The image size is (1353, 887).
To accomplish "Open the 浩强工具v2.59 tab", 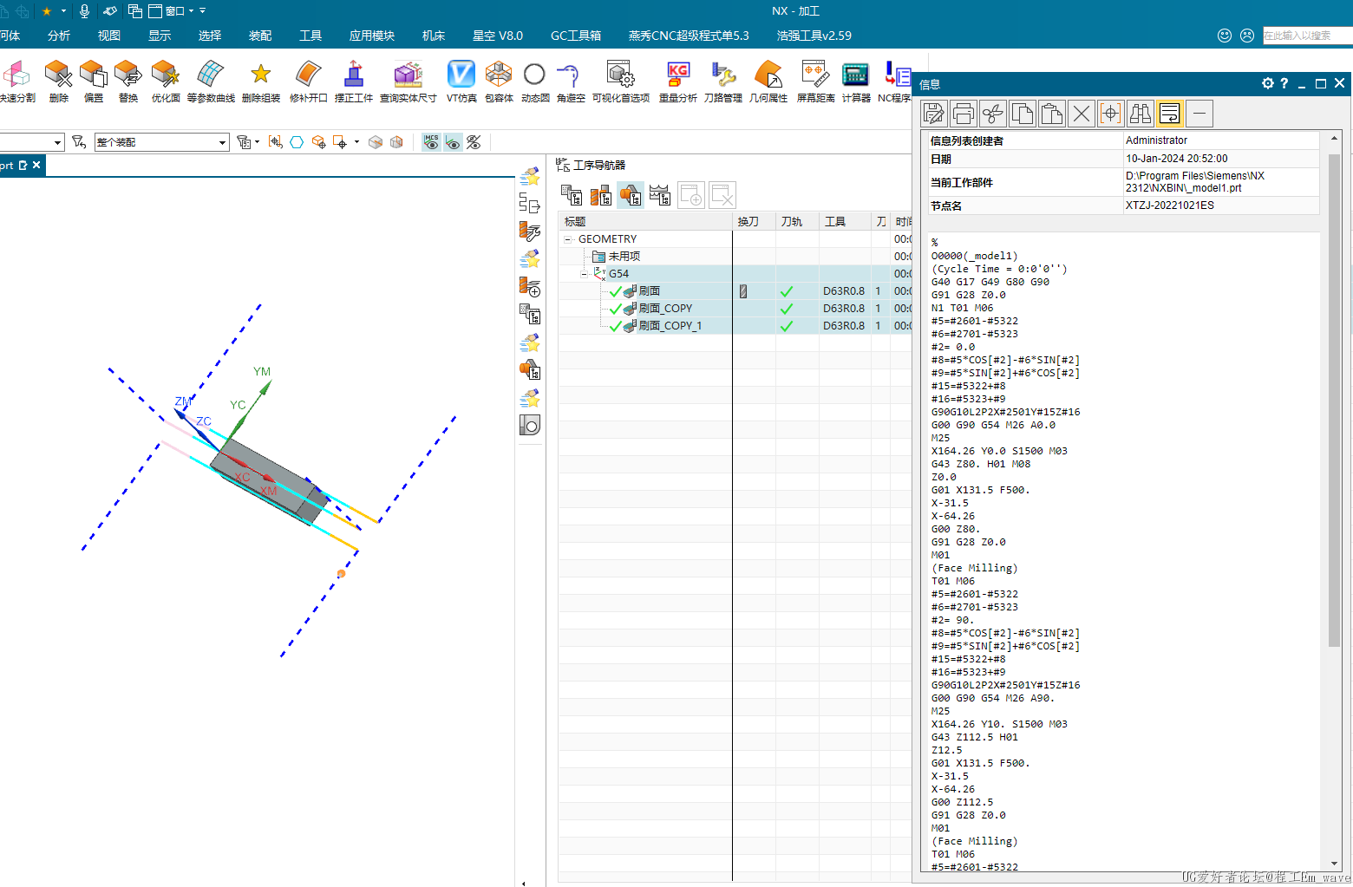I will (x=814, y=36).
